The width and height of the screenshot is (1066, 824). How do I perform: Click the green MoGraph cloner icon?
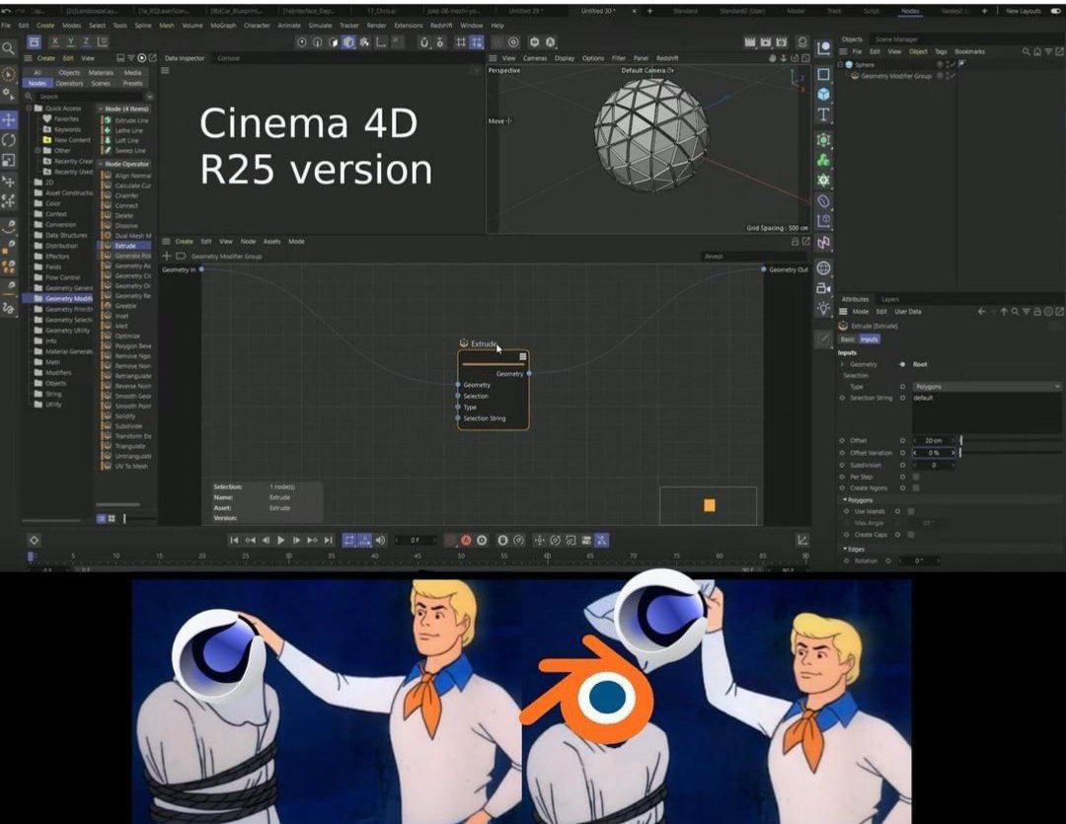pos(823,161)
